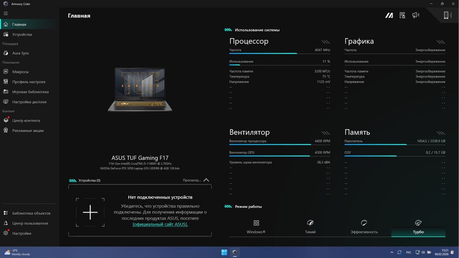This screenshot has height=258, width=459.
Task: Select Тихий operating mode
Action: pos(310,227)
